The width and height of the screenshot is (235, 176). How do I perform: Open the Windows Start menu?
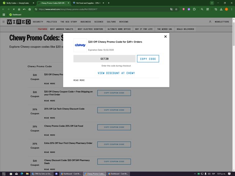4,174
